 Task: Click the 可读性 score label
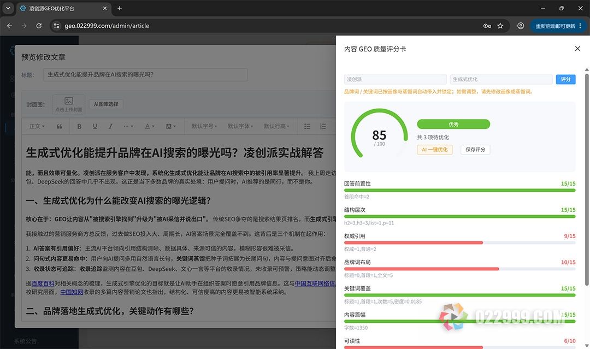coord(352,341)
